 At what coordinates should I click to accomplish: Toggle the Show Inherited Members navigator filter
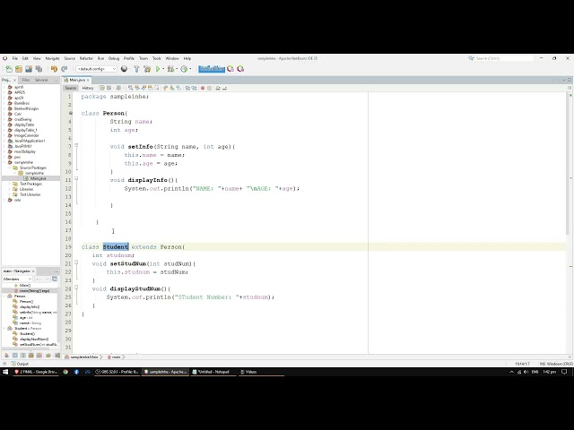[6, 356]
